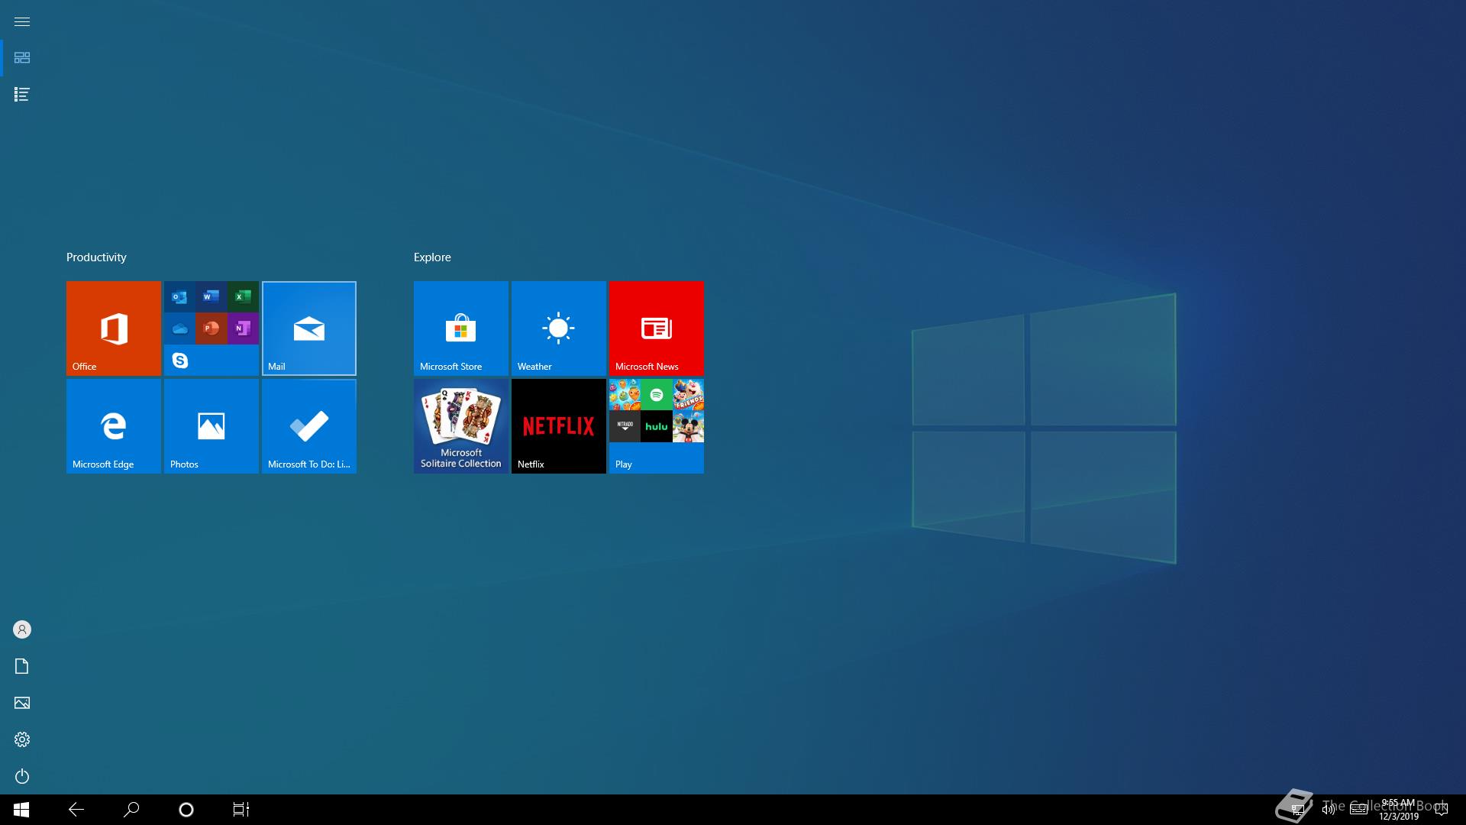Open Microsoft To Do tile
Viewport: 1466px width, 825px height.
309,426
